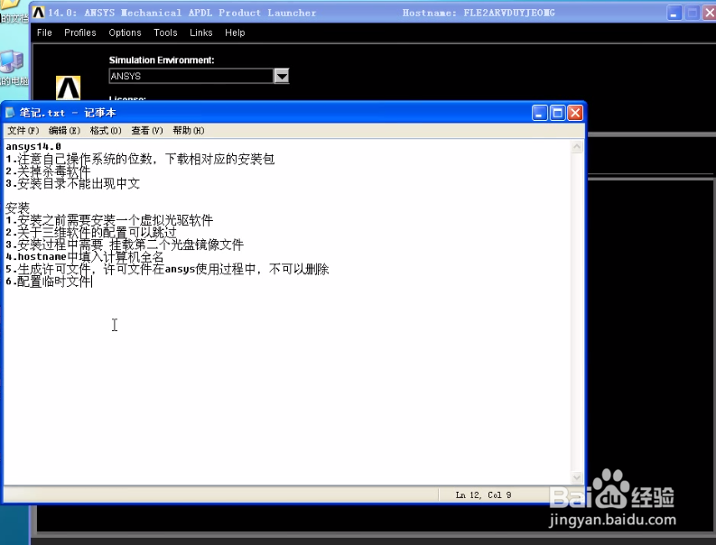
Task: Open the Profiles menu in ANSYS Launcher
Action: pos(80,32)
